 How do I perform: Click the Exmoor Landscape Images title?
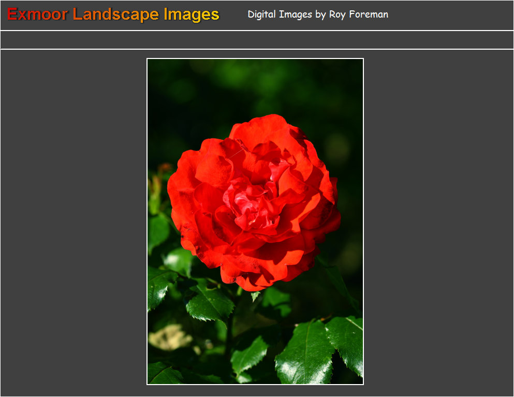113,14
